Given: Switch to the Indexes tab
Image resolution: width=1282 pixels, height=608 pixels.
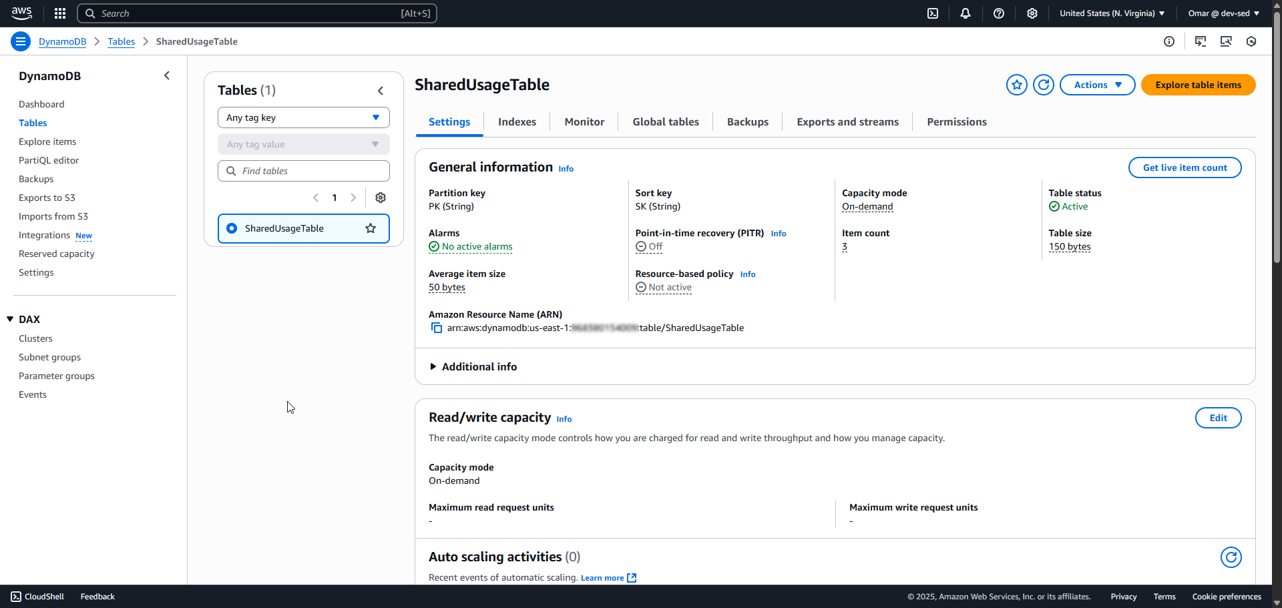Looking at the screenshot, I should [517, 121].
